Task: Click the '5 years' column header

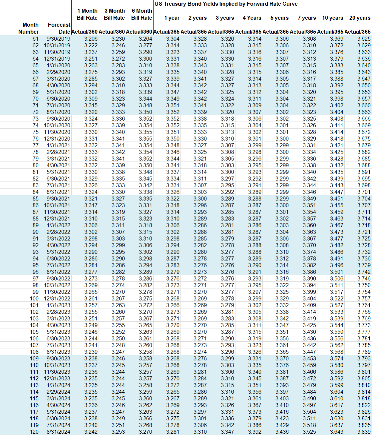Action: pos(279,18)
